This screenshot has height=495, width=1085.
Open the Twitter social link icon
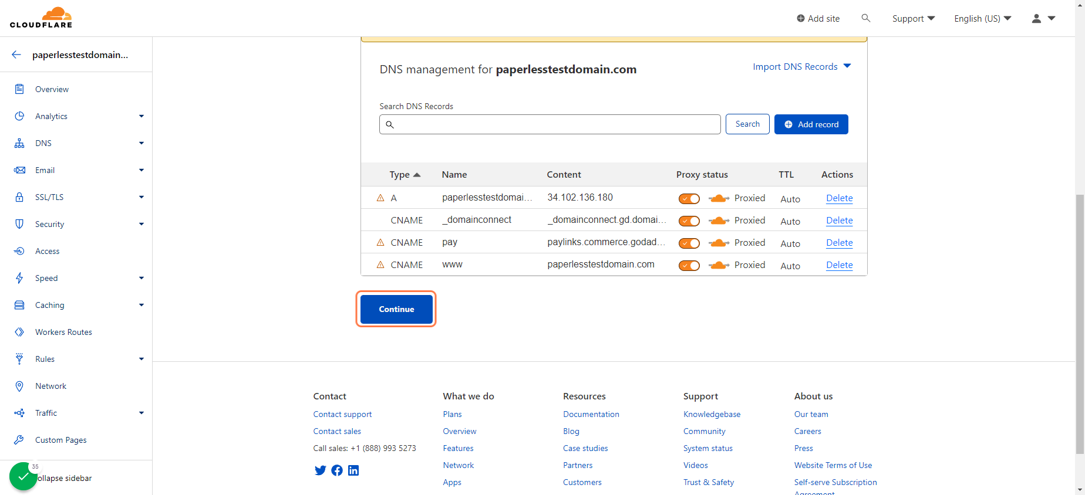320,470
